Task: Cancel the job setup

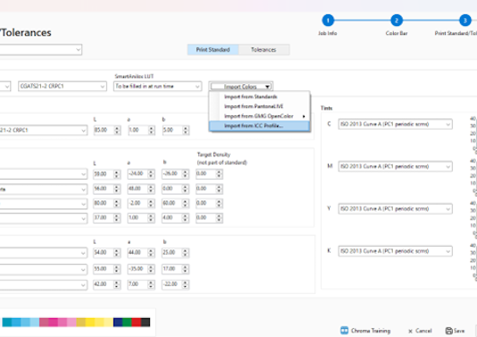Action: point(420,331)
